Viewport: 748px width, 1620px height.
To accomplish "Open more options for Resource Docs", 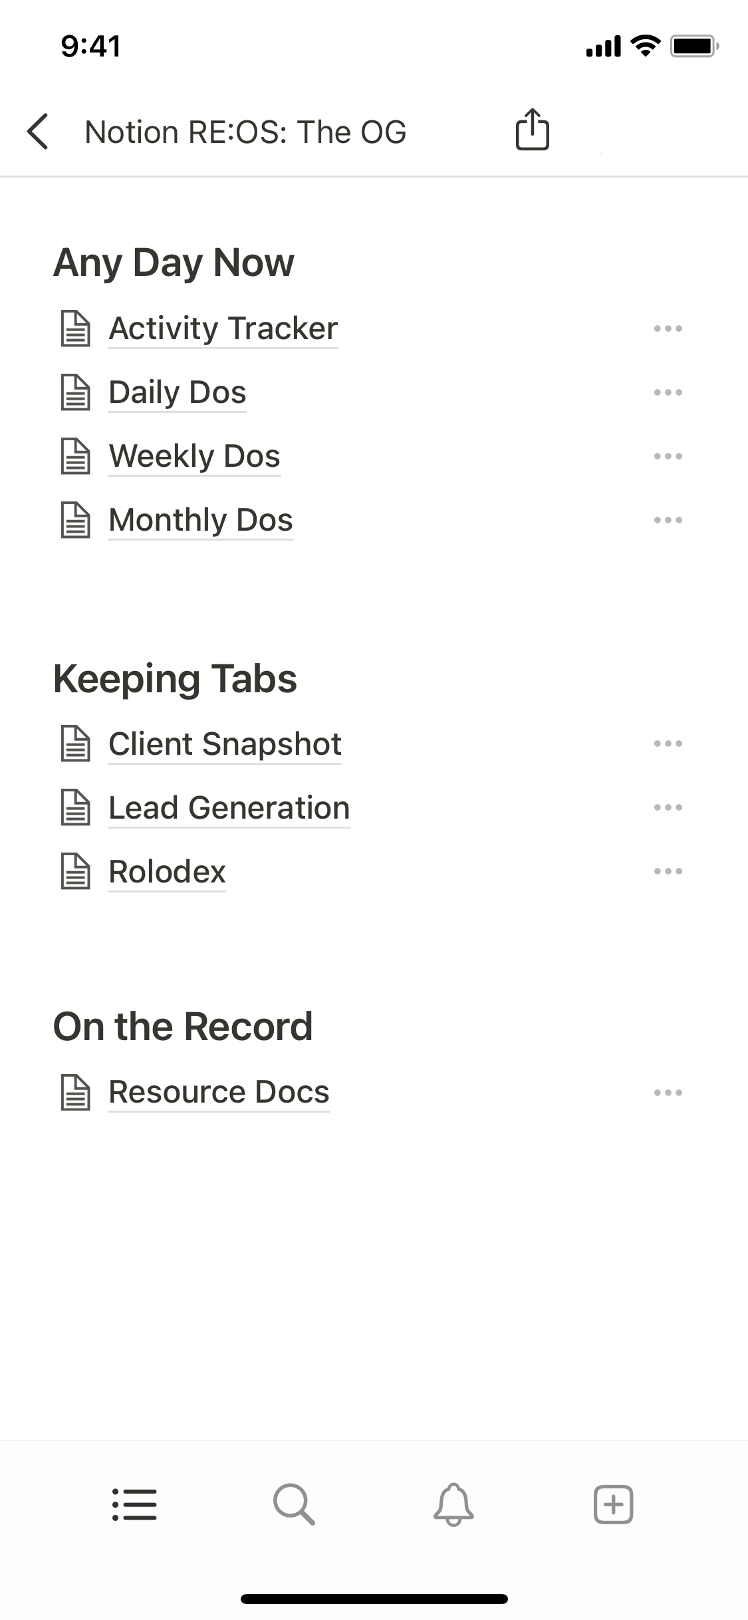I will coord(668,1092).
